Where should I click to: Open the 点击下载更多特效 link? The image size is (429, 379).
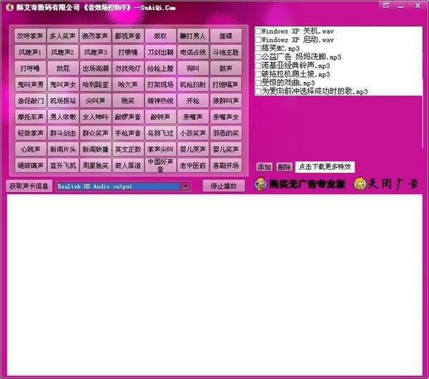click(x=325, y=167)
